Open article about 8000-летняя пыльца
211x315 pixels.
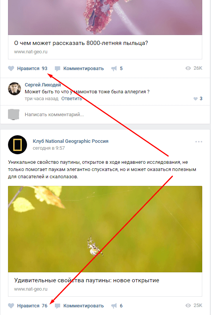click(x=81, y=43)
